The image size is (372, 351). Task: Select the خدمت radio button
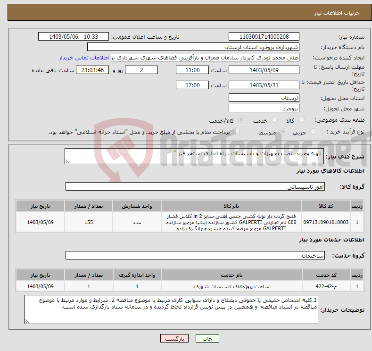point(274,120)
